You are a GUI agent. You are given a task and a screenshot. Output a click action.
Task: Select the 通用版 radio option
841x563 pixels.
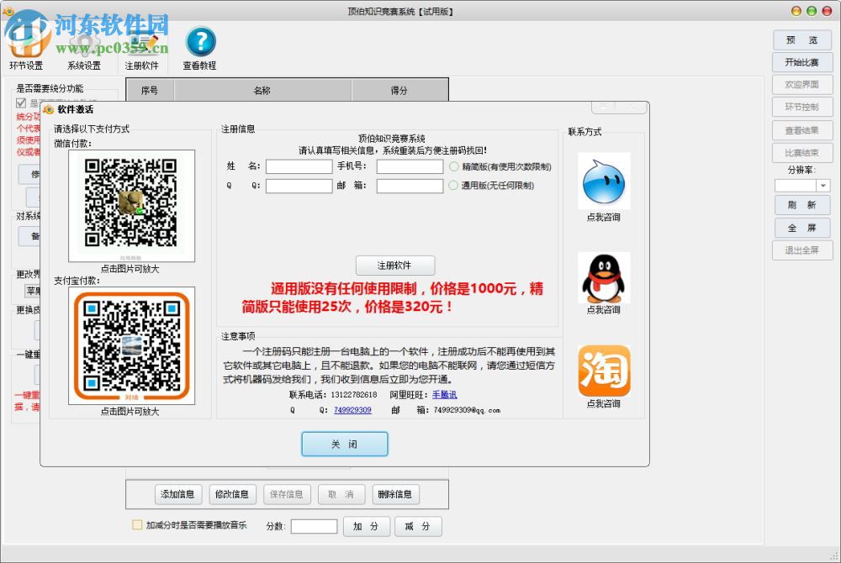(x=455, y=186)
